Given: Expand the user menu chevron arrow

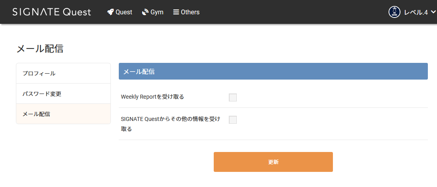Looking at the screenshot, I should coord(433,12).
